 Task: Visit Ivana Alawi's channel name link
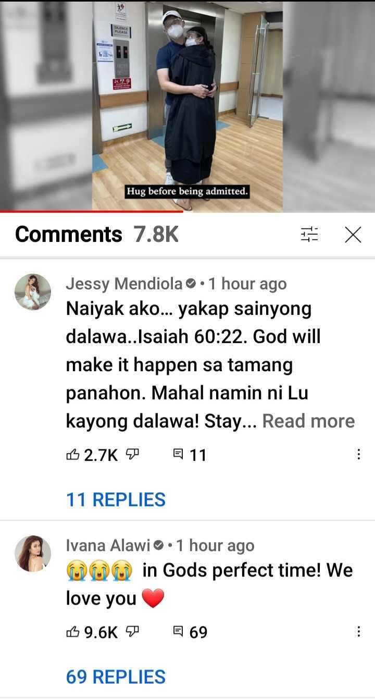pos(108,545)
